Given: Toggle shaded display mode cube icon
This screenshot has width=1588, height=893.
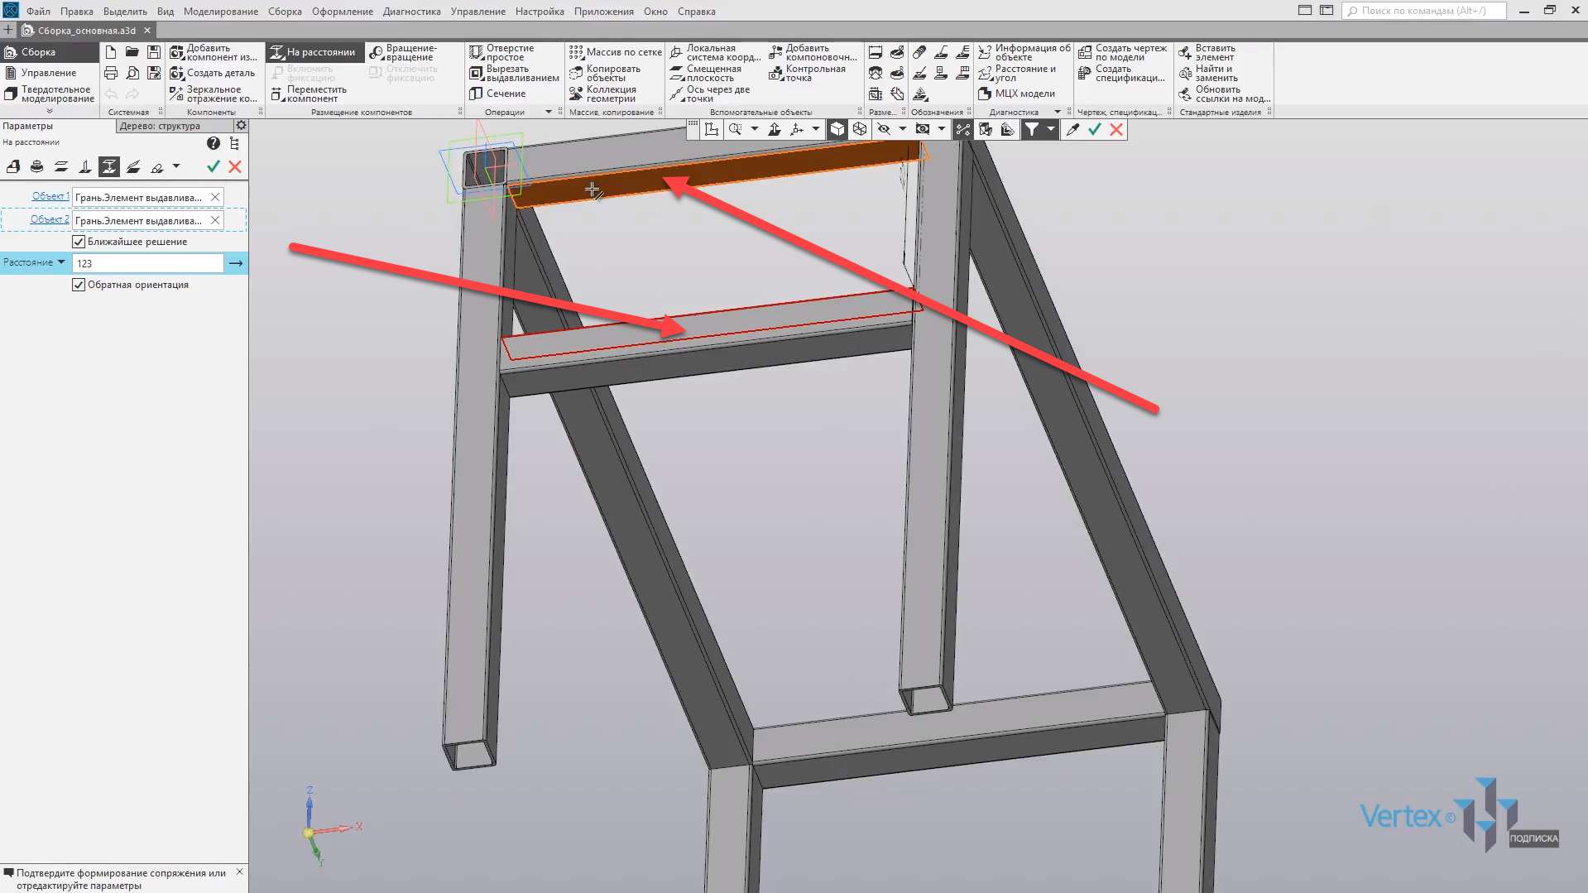Looking at the screenshot, I should pos(837,129).
